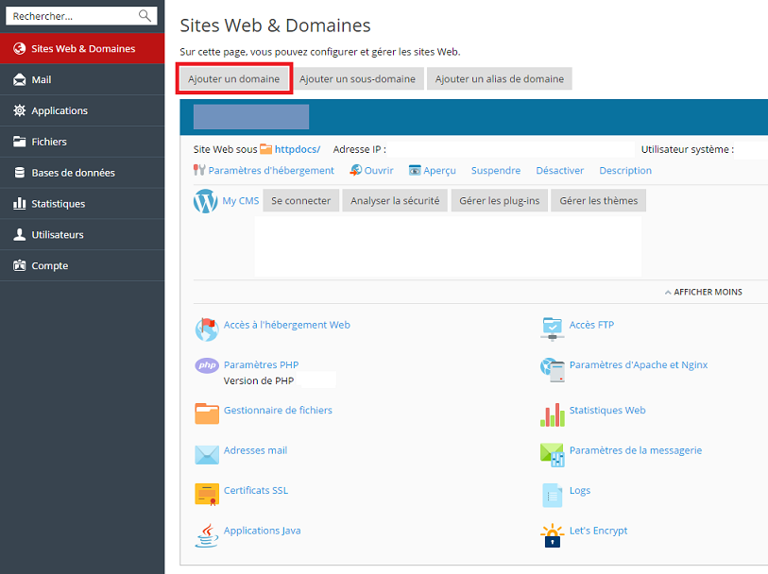Image resolution: width=768 pixels, height=574 pixels.
Task: Open the Compte menu item
Action: 82,265
